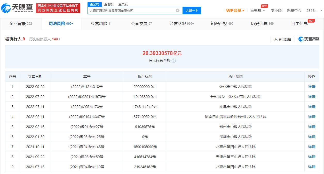Image resolution: width=324 pixels, height=174 pixels.
Task: Click the court name 河南自由贸易试验区郑州片区人民法院
Action: pos(236,117)
